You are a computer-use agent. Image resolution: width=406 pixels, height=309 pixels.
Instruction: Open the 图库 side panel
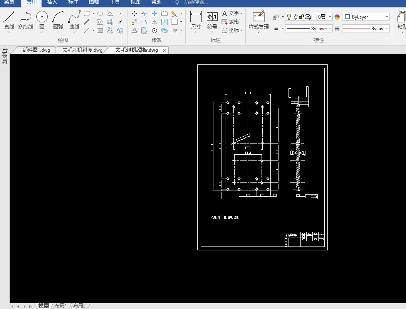tap(5, 56)
